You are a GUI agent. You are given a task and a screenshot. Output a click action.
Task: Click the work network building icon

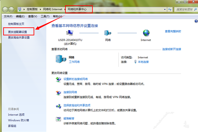[x=61, y=59]
